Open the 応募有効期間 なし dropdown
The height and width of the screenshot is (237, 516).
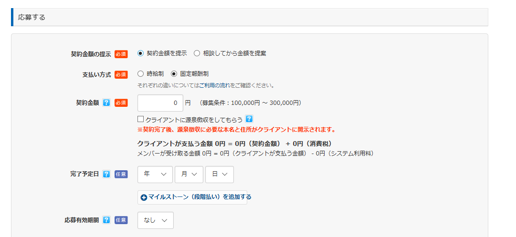point(156,220)
